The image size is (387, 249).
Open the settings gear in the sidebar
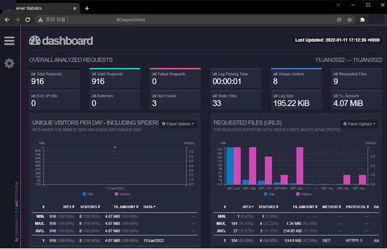(x=9, y=63)
